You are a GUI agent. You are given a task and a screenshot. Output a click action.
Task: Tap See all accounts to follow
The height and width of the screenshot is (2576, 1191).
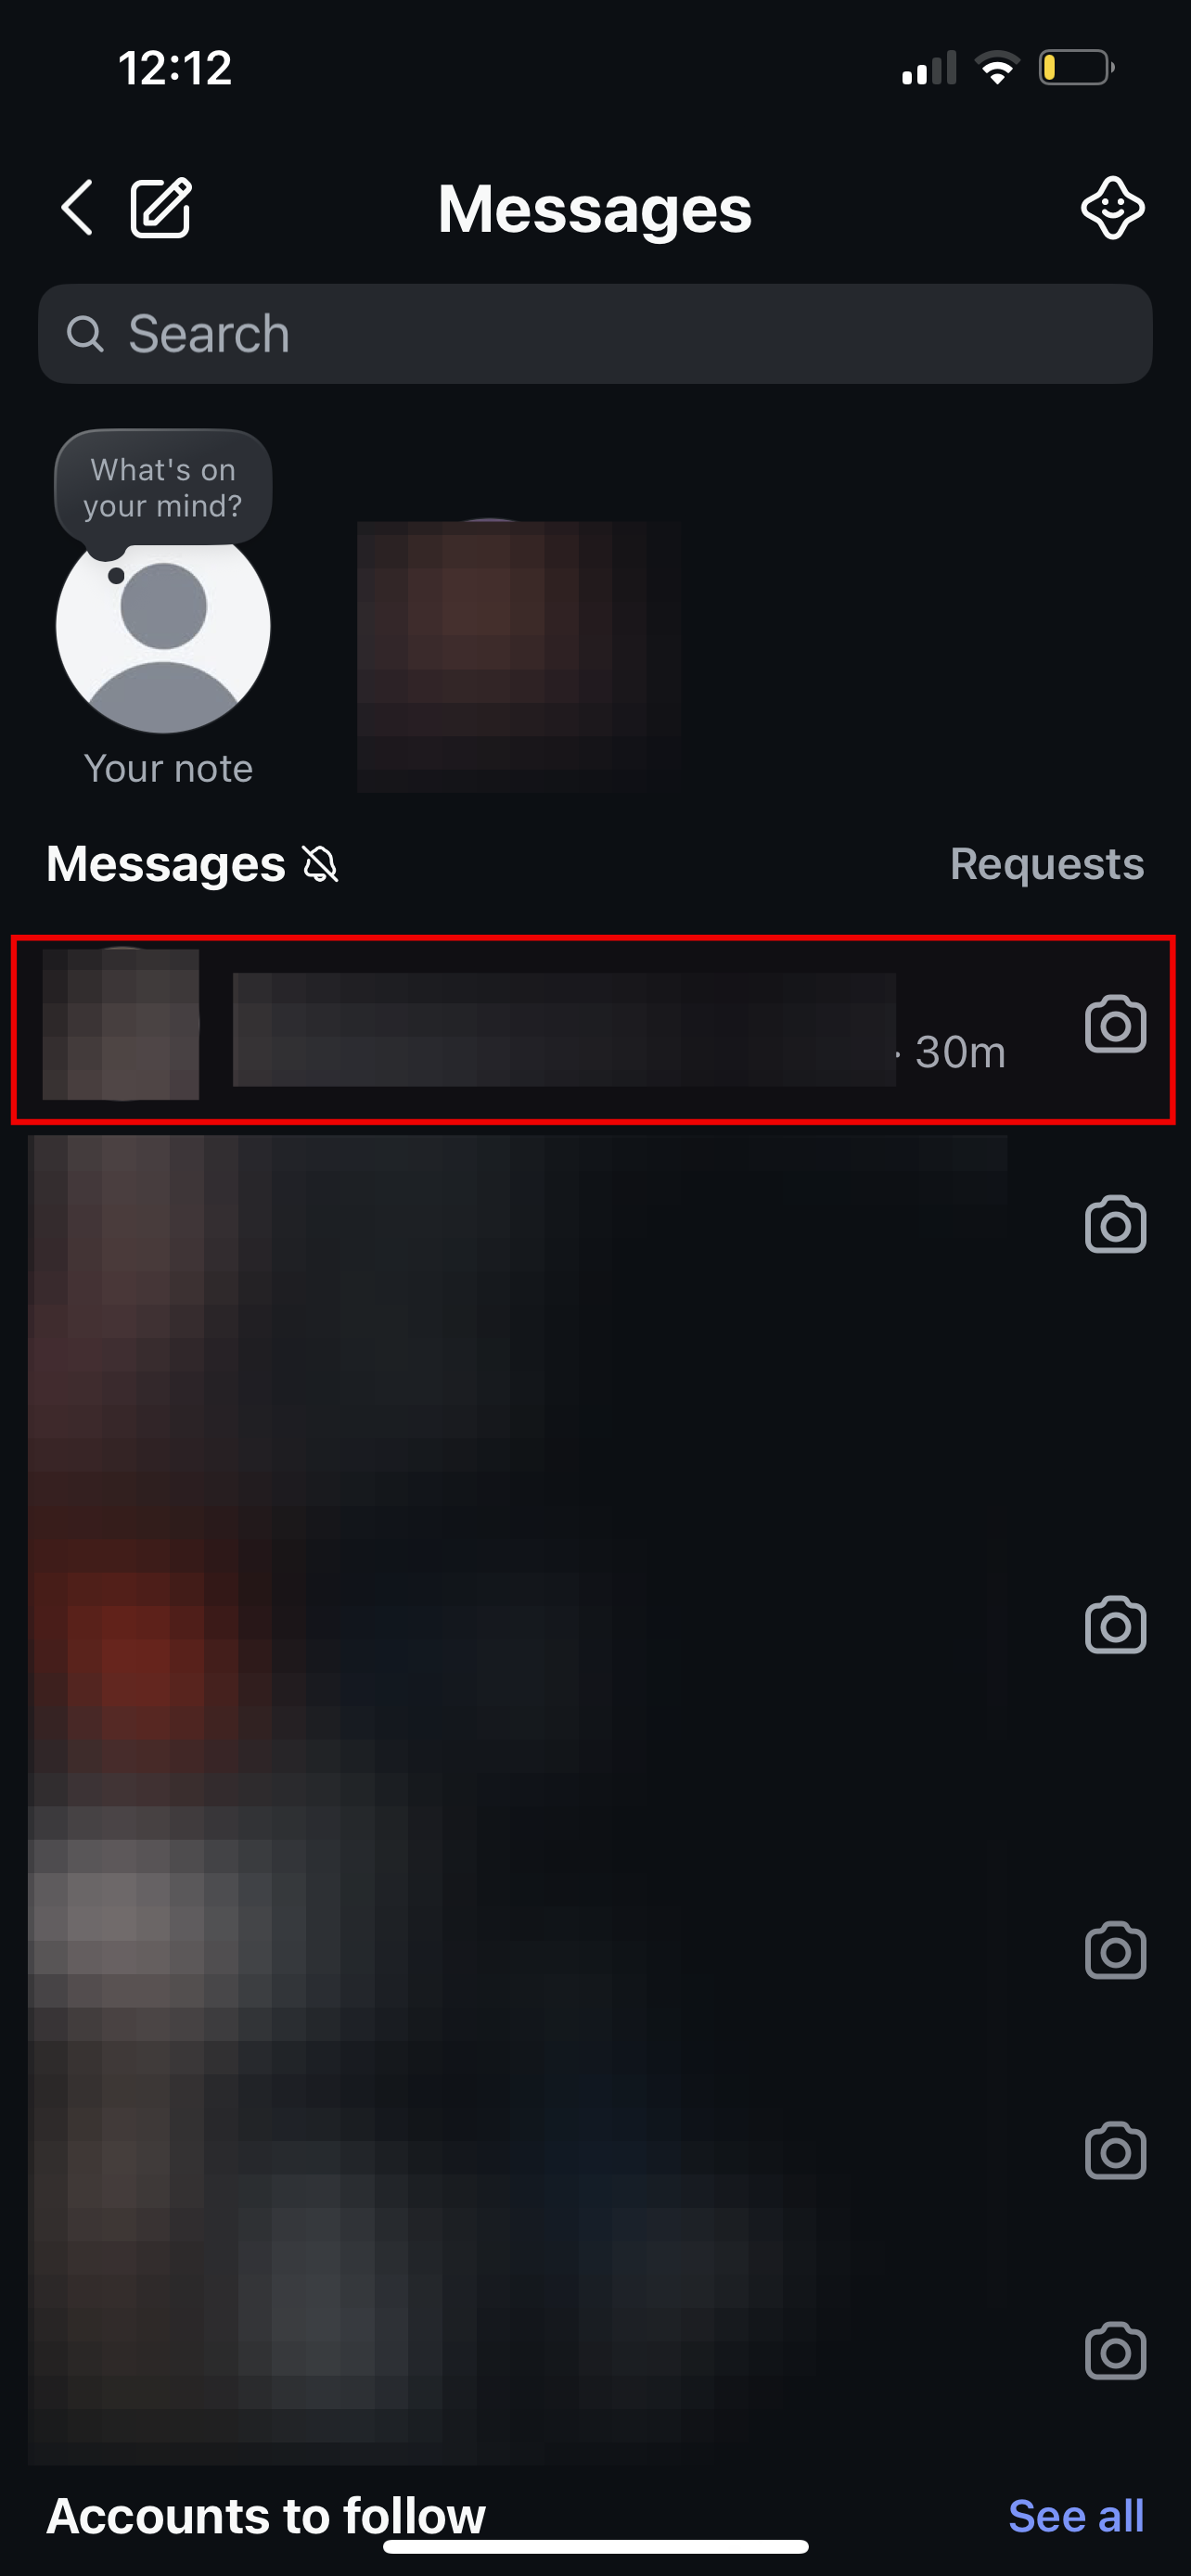[x=1075, y=2515]
